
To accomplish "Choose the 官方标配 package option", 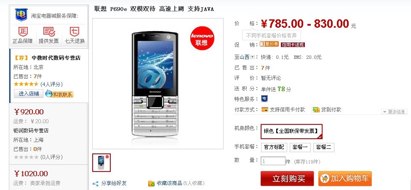I will [274, 148].
